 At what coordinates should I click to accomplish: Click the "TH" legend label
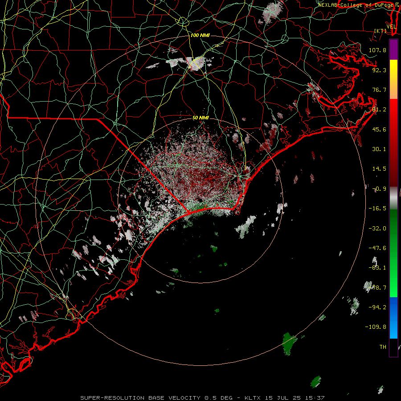click(x=383, y=347)
